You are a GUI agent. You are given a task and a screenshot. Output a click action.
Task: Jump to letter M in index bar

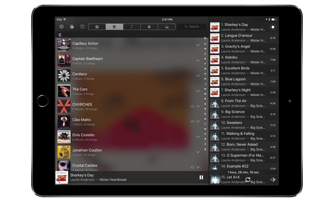tap(205, 94)
